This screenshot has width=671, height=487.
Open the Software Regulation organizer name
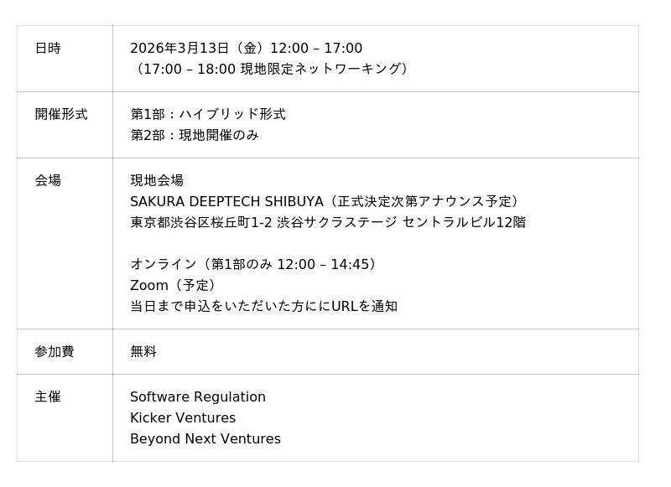click(x=198, y=396)
